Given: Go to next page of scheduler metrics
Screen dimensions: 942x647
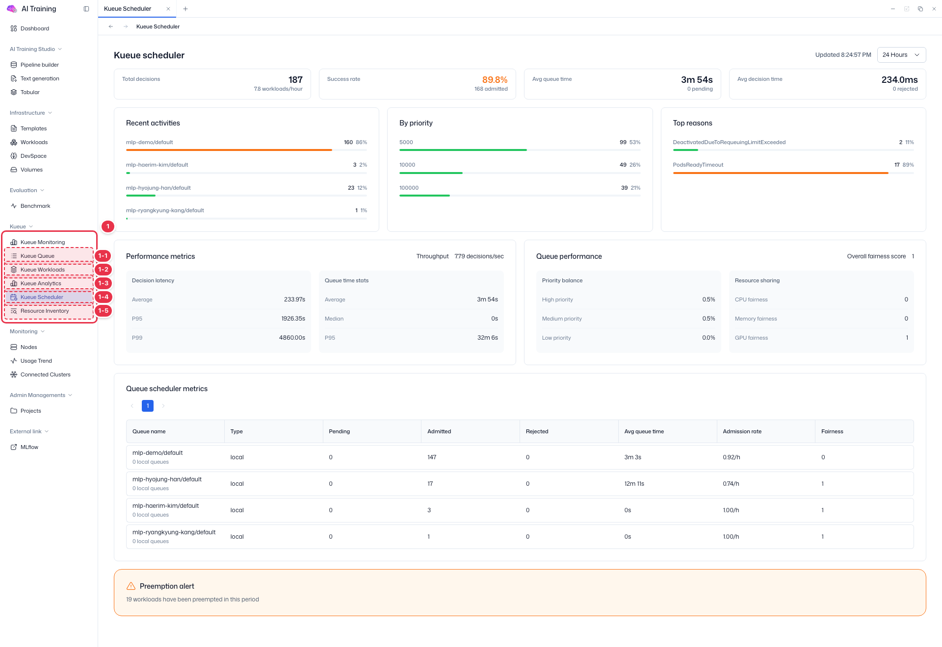Looking at the screenshot, I should tap(163, 406).
